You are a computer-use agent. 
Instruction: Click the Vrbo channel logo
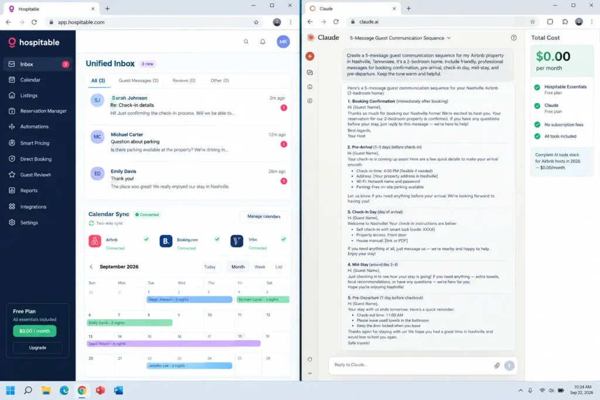pyautogui.click(x=237, y=241)
